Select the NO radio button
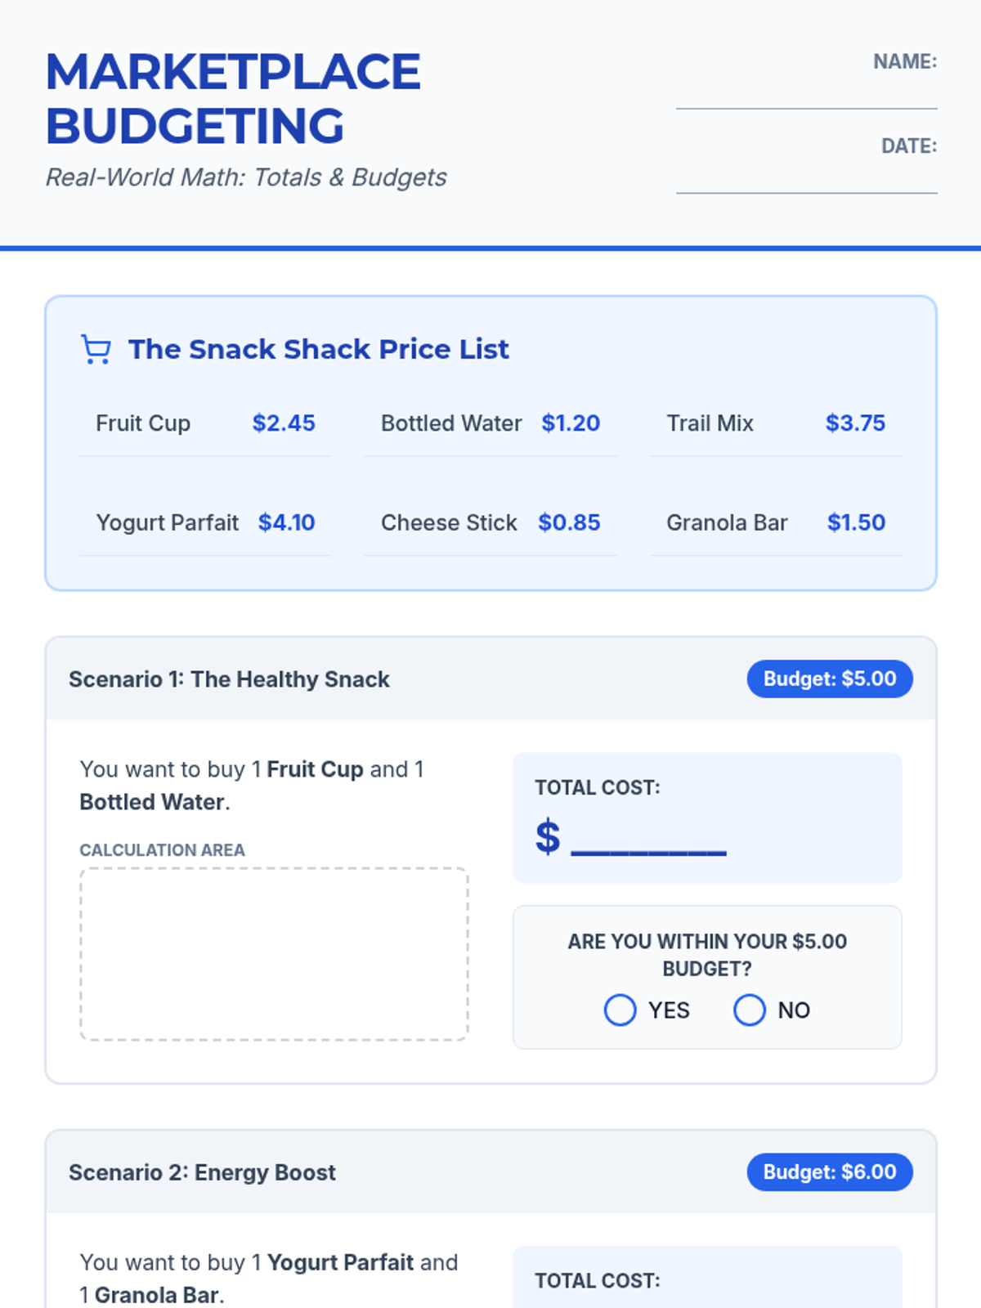This screenshot has width=981, height=1308. [749, 1010]
